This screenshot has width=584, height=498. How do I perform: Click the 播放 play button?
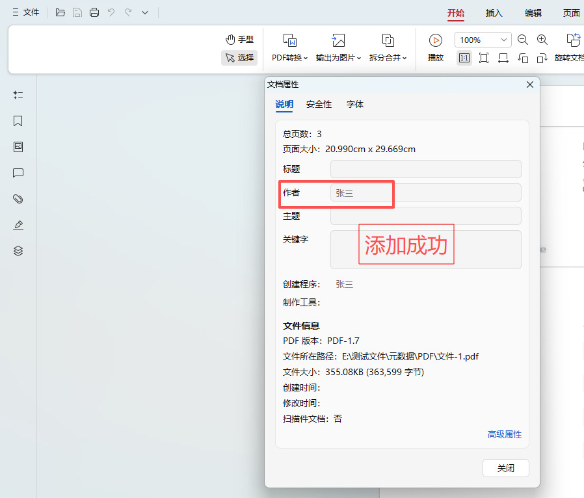click(x=435, y=47)
